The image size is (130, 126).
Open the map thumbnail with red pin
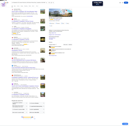pos(66,11)
